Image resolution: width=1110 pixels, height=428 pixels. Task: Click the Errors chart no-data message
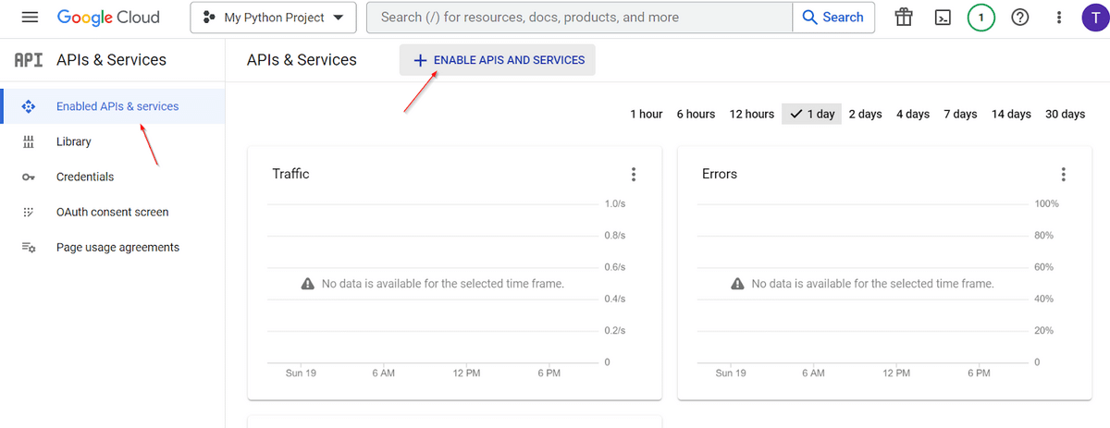[872, 284]
